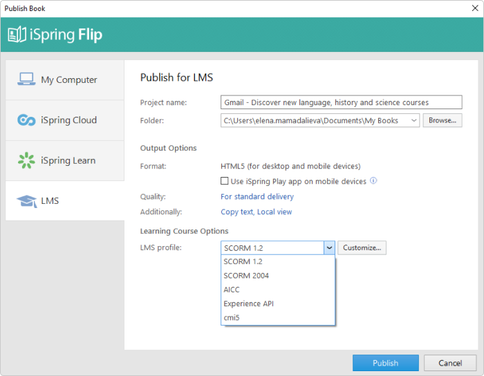
Task: Click into the Project name field
Action: pyautogui.click(x=341, y=102)
